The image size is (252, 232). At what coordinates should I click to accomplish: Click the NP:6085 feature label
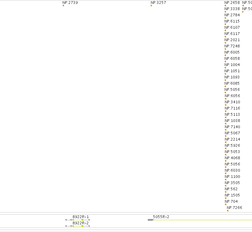(232, 83)
